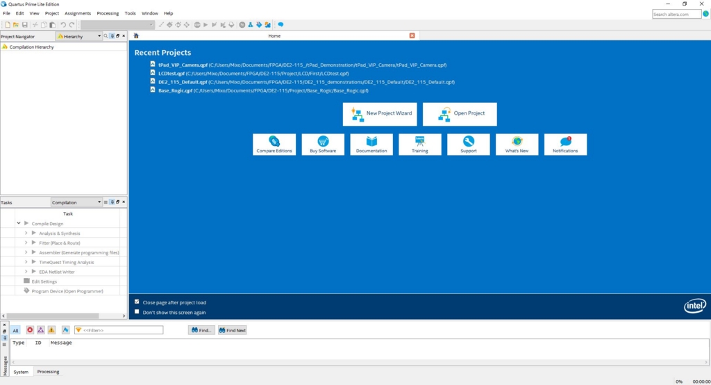
Task: Click the globe icon beside search field
Action: tap(705, 14)
